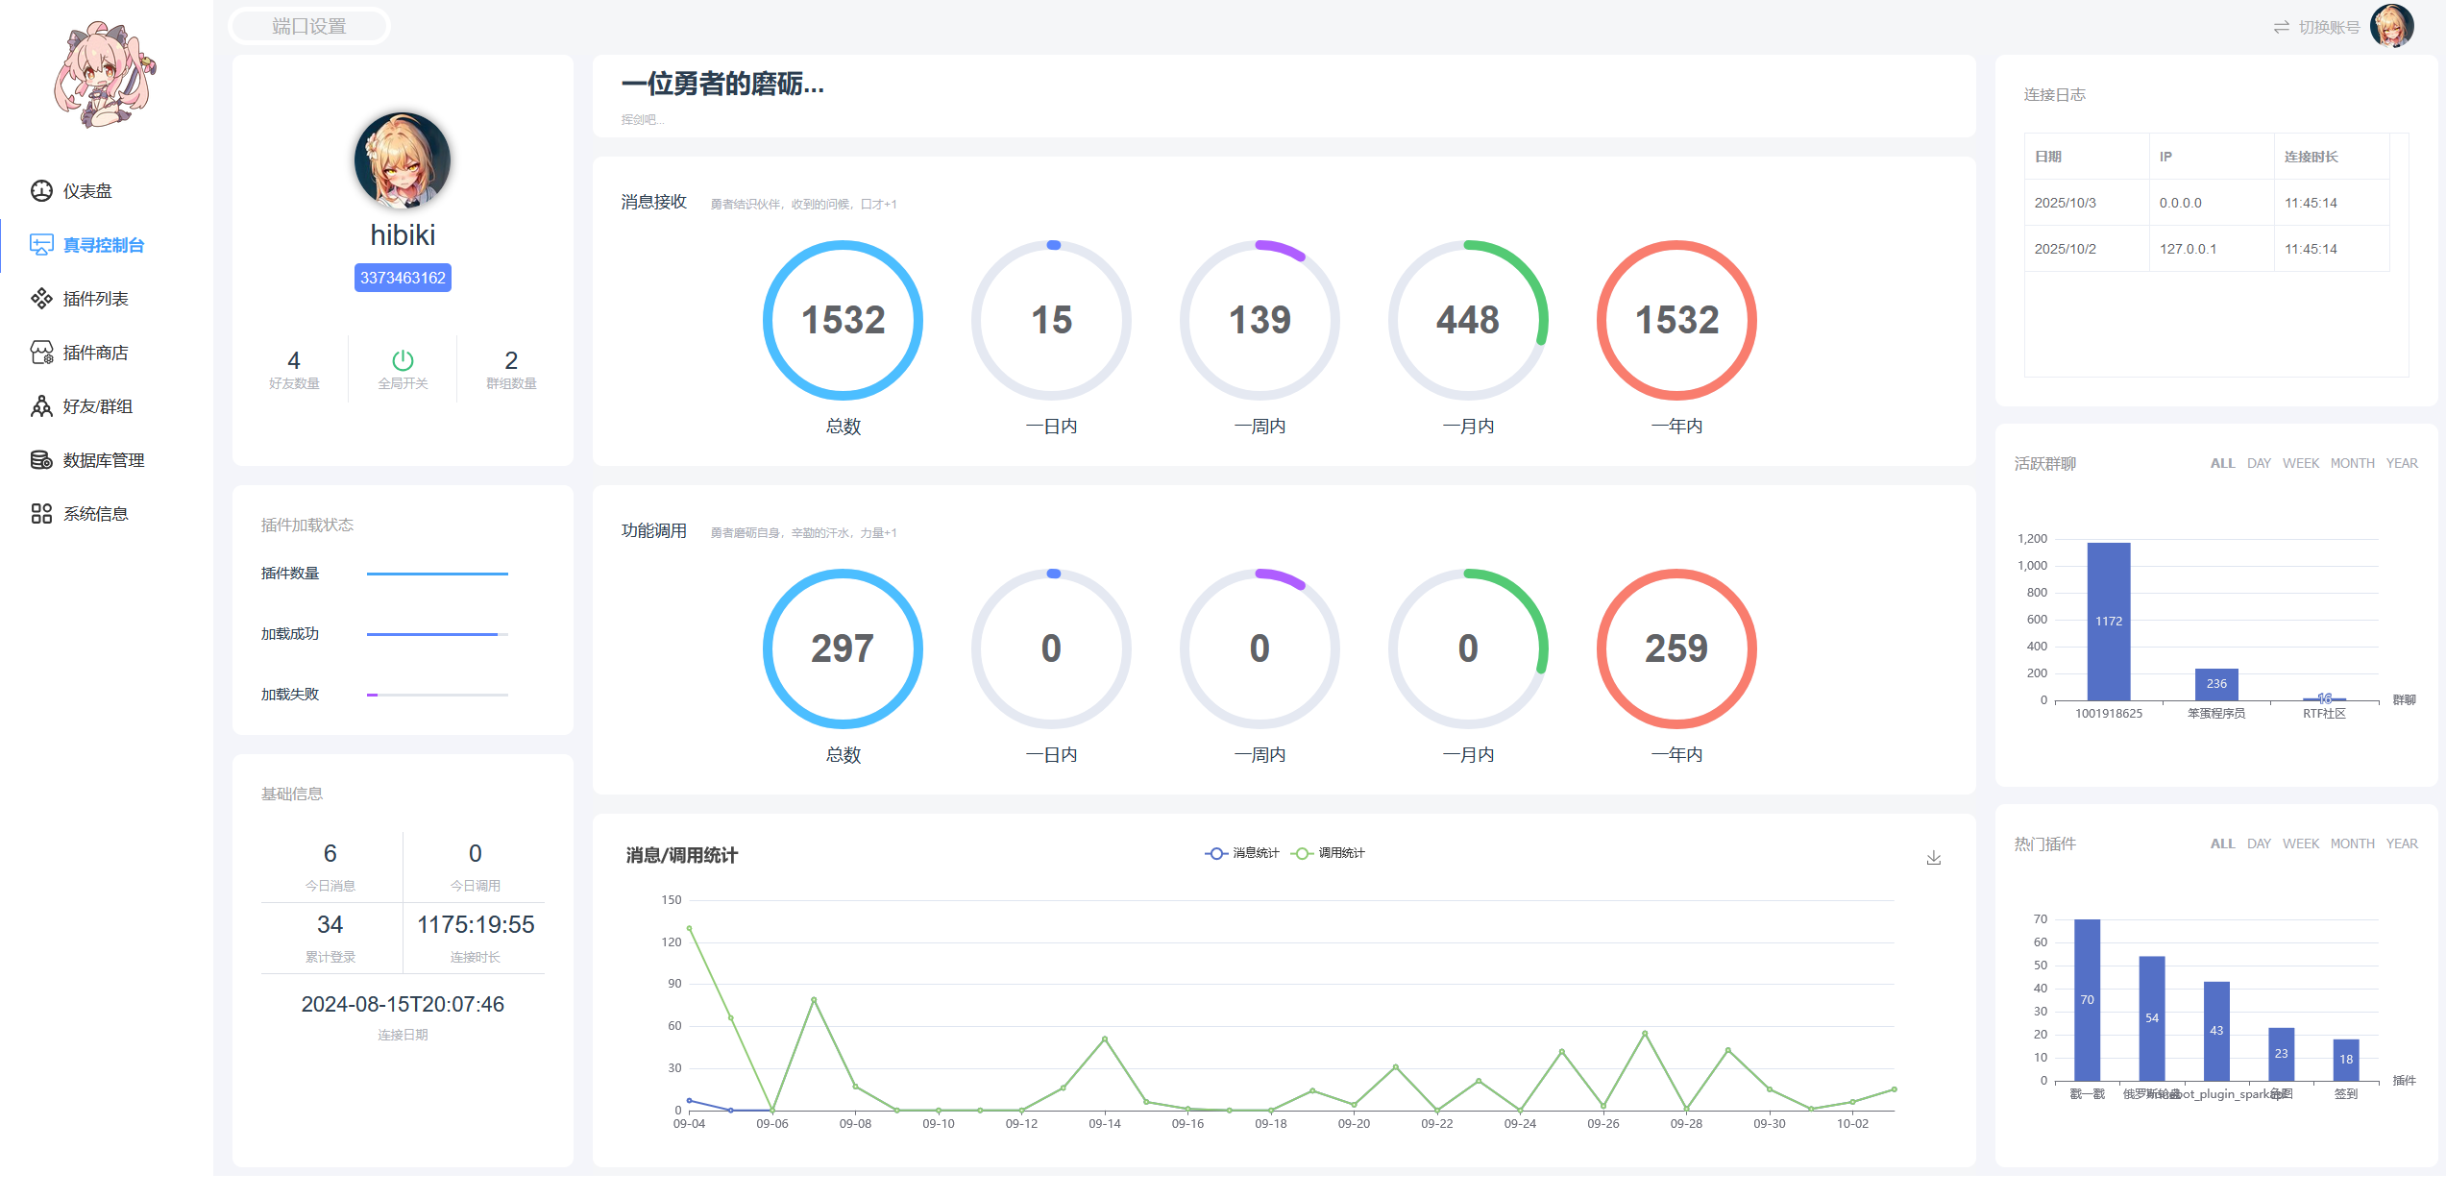Select 真寻控制台 in the sidebar
Viewport: 2446px width, 1198px height.
103,245
